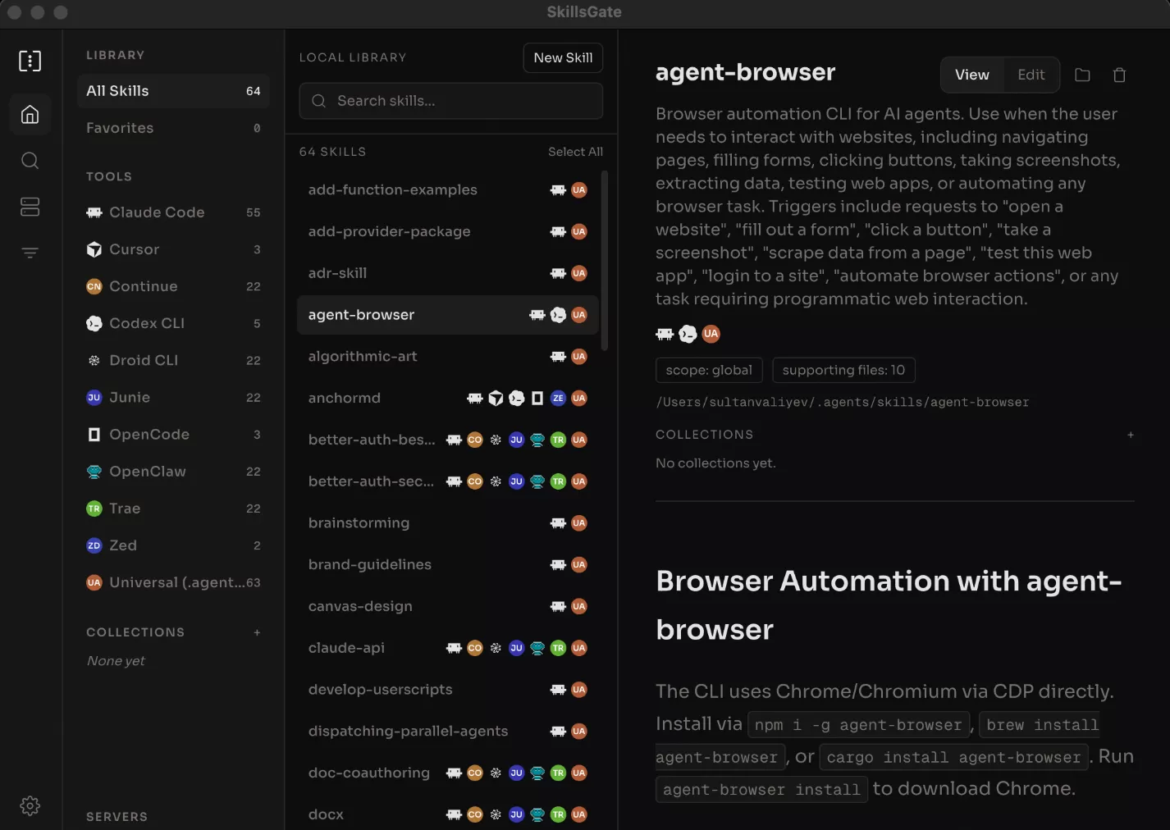Filter skills by Trae
This screenshot has width=1170, height=830.
(173, 508)
